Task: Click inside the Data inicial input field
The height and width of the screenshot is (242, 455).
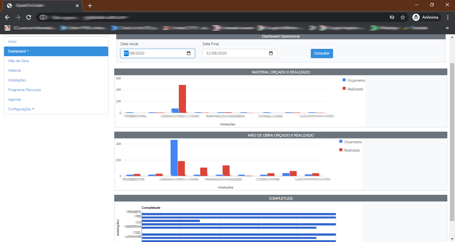Action: tap(150, 53)
